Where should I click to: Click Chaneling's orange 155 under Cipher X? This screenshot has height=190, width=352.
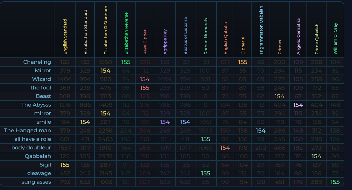pos(243,62)
